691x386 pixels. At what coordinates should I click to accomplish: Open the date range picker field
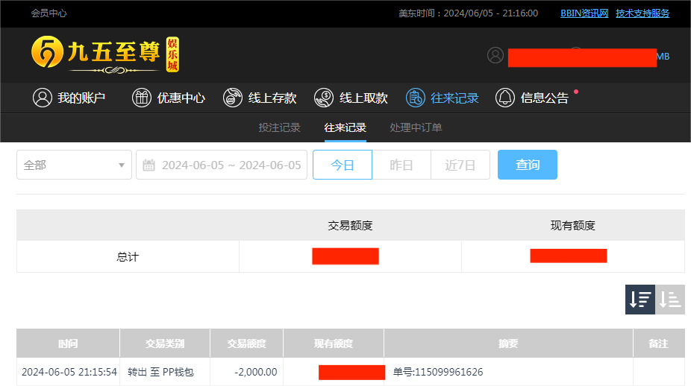click(x=222, y=165)
